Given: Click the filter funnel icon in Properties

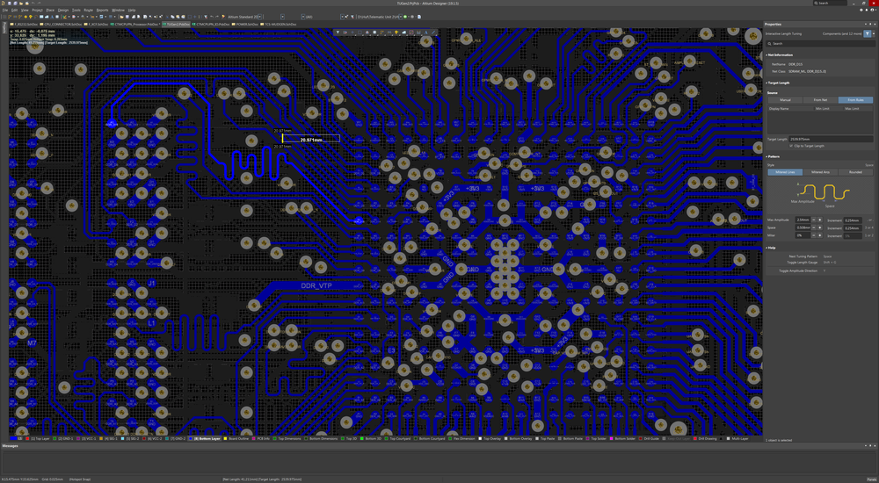Looking at the screenshot, I should point(867,33).
